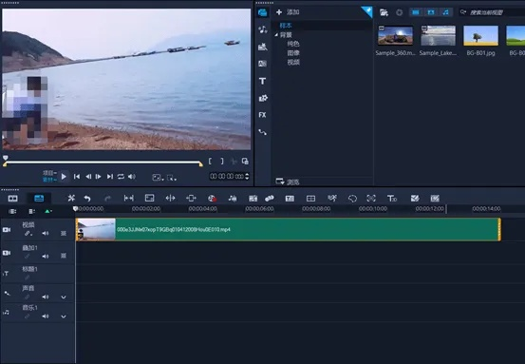The image size is (525, 364).
Task: Open the split screen template creator
Action: click(x=310, y=199)
